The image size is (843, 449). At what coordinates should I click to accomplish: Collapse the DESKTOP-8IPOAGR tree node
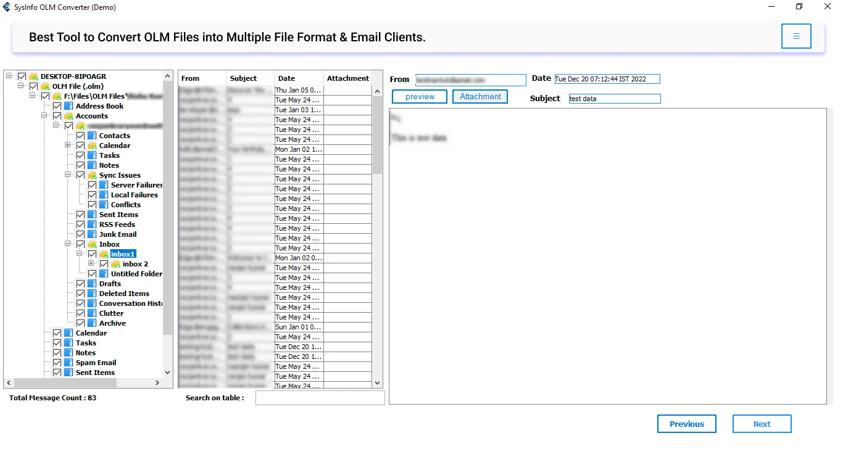point(9,76)
